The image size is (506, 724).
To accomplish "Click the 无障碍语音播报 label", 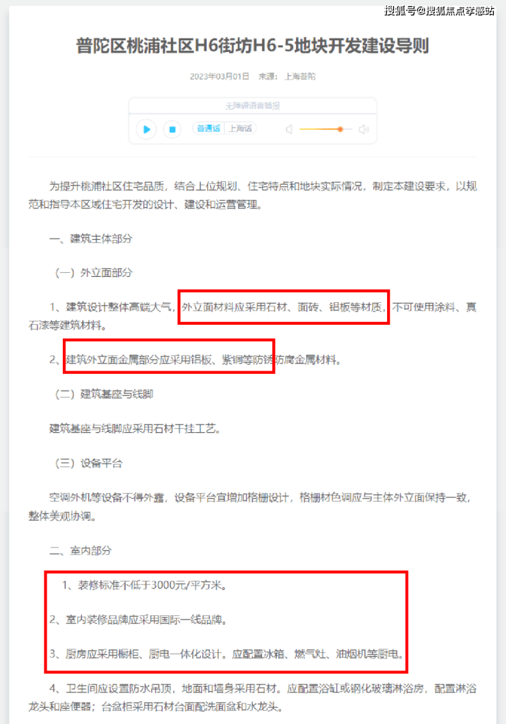I will tap(252, 106).
